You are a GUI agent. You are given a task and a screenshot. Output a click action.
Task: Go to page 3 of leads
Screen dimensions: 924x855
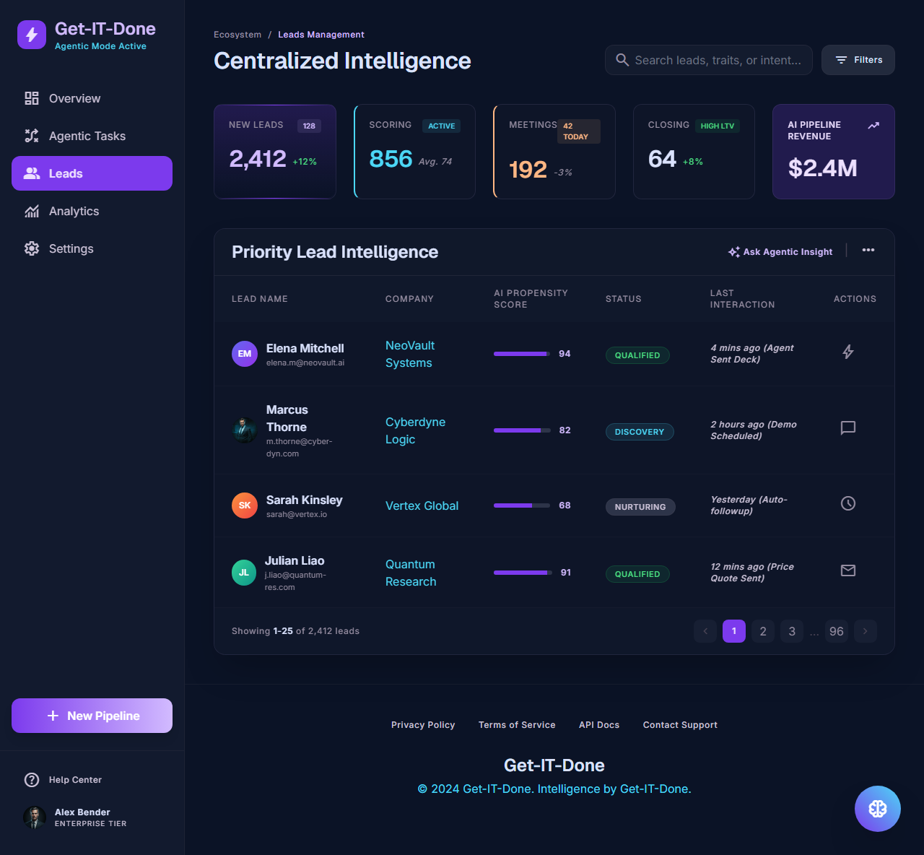click(792, 631)
